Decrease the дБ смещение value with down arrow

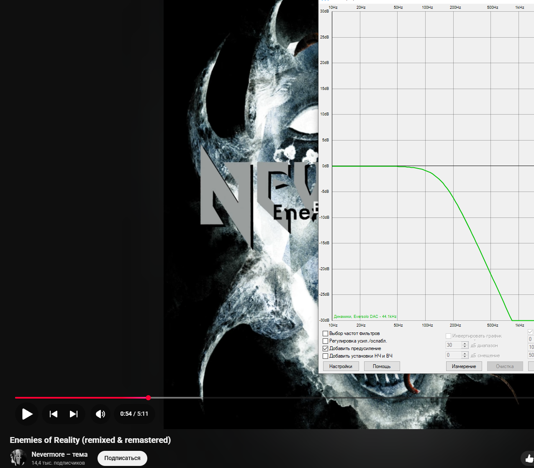click(x=465, y=357)
